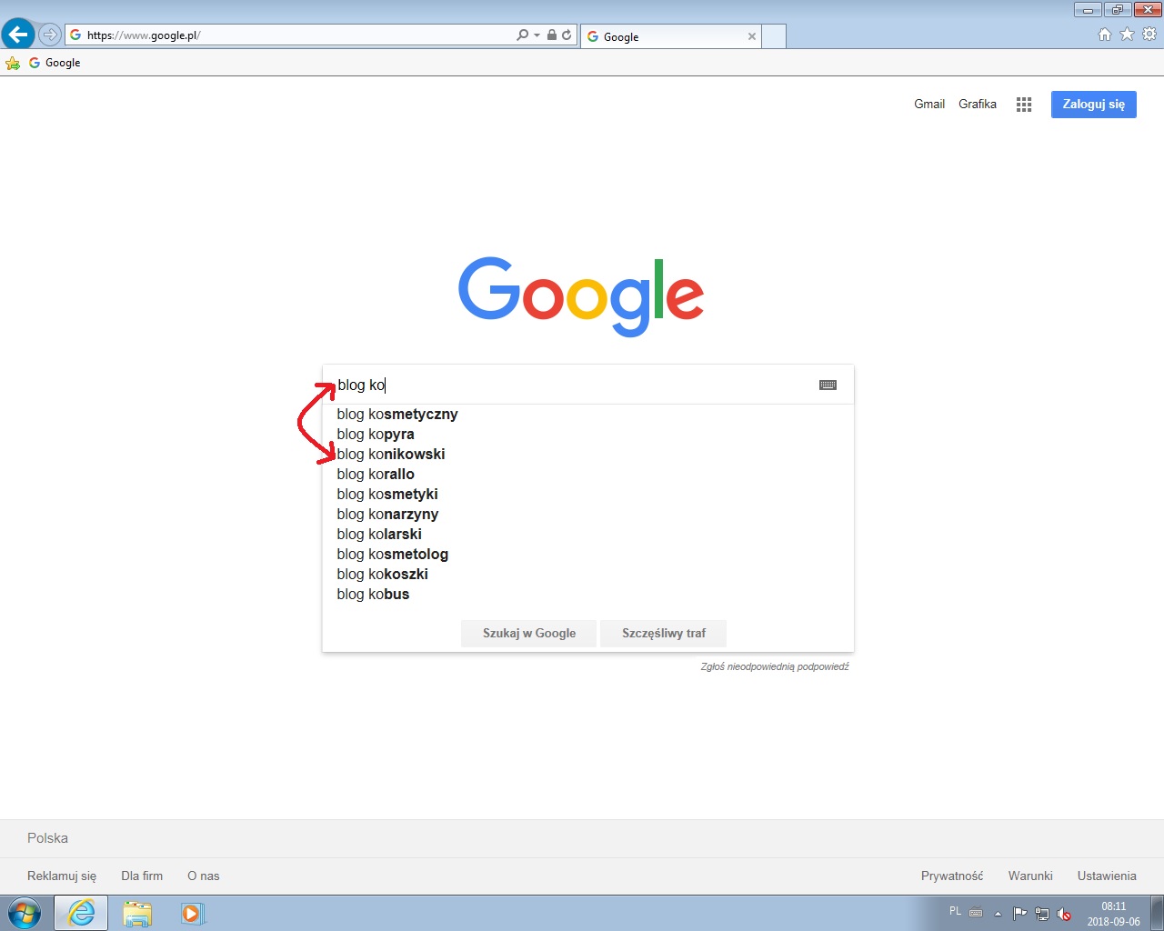Refresh the page with the reload icon

click(567, 35)
